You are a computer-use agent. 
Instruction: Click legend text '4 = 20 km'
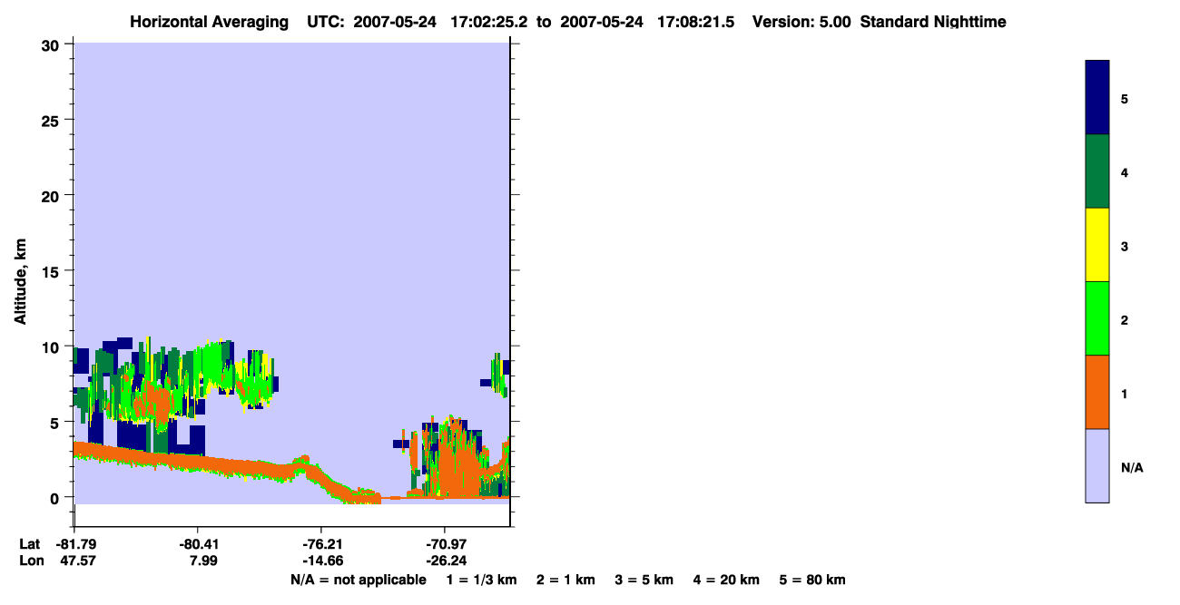(x=727, y=580)
